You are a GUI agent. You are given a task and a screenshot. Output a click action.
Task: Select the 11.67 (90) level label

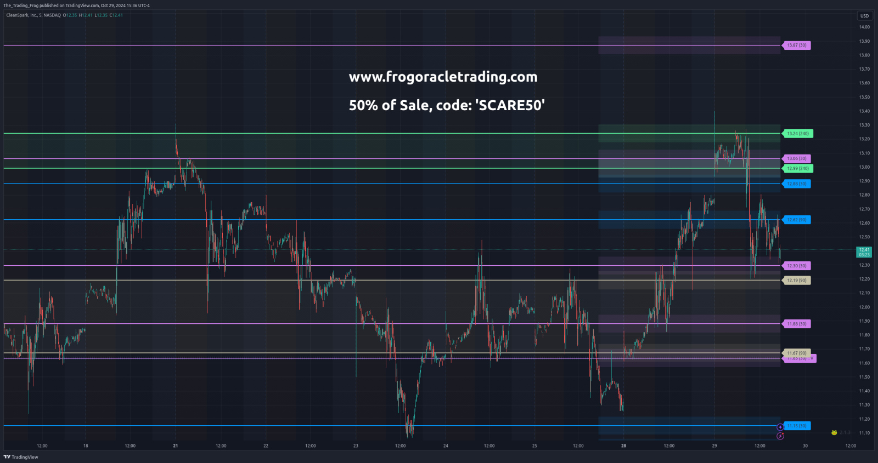click(x=796, y=353)
